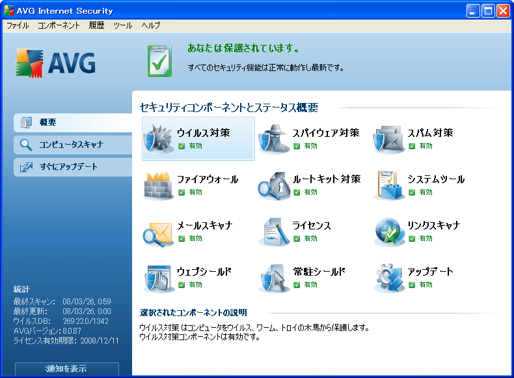Open the ツール menu
The height and width of the screenshot is (378, 514).
(123, 25)
